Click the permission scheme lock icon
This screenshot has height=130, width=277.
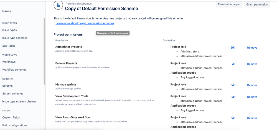[x=58, y=5]
